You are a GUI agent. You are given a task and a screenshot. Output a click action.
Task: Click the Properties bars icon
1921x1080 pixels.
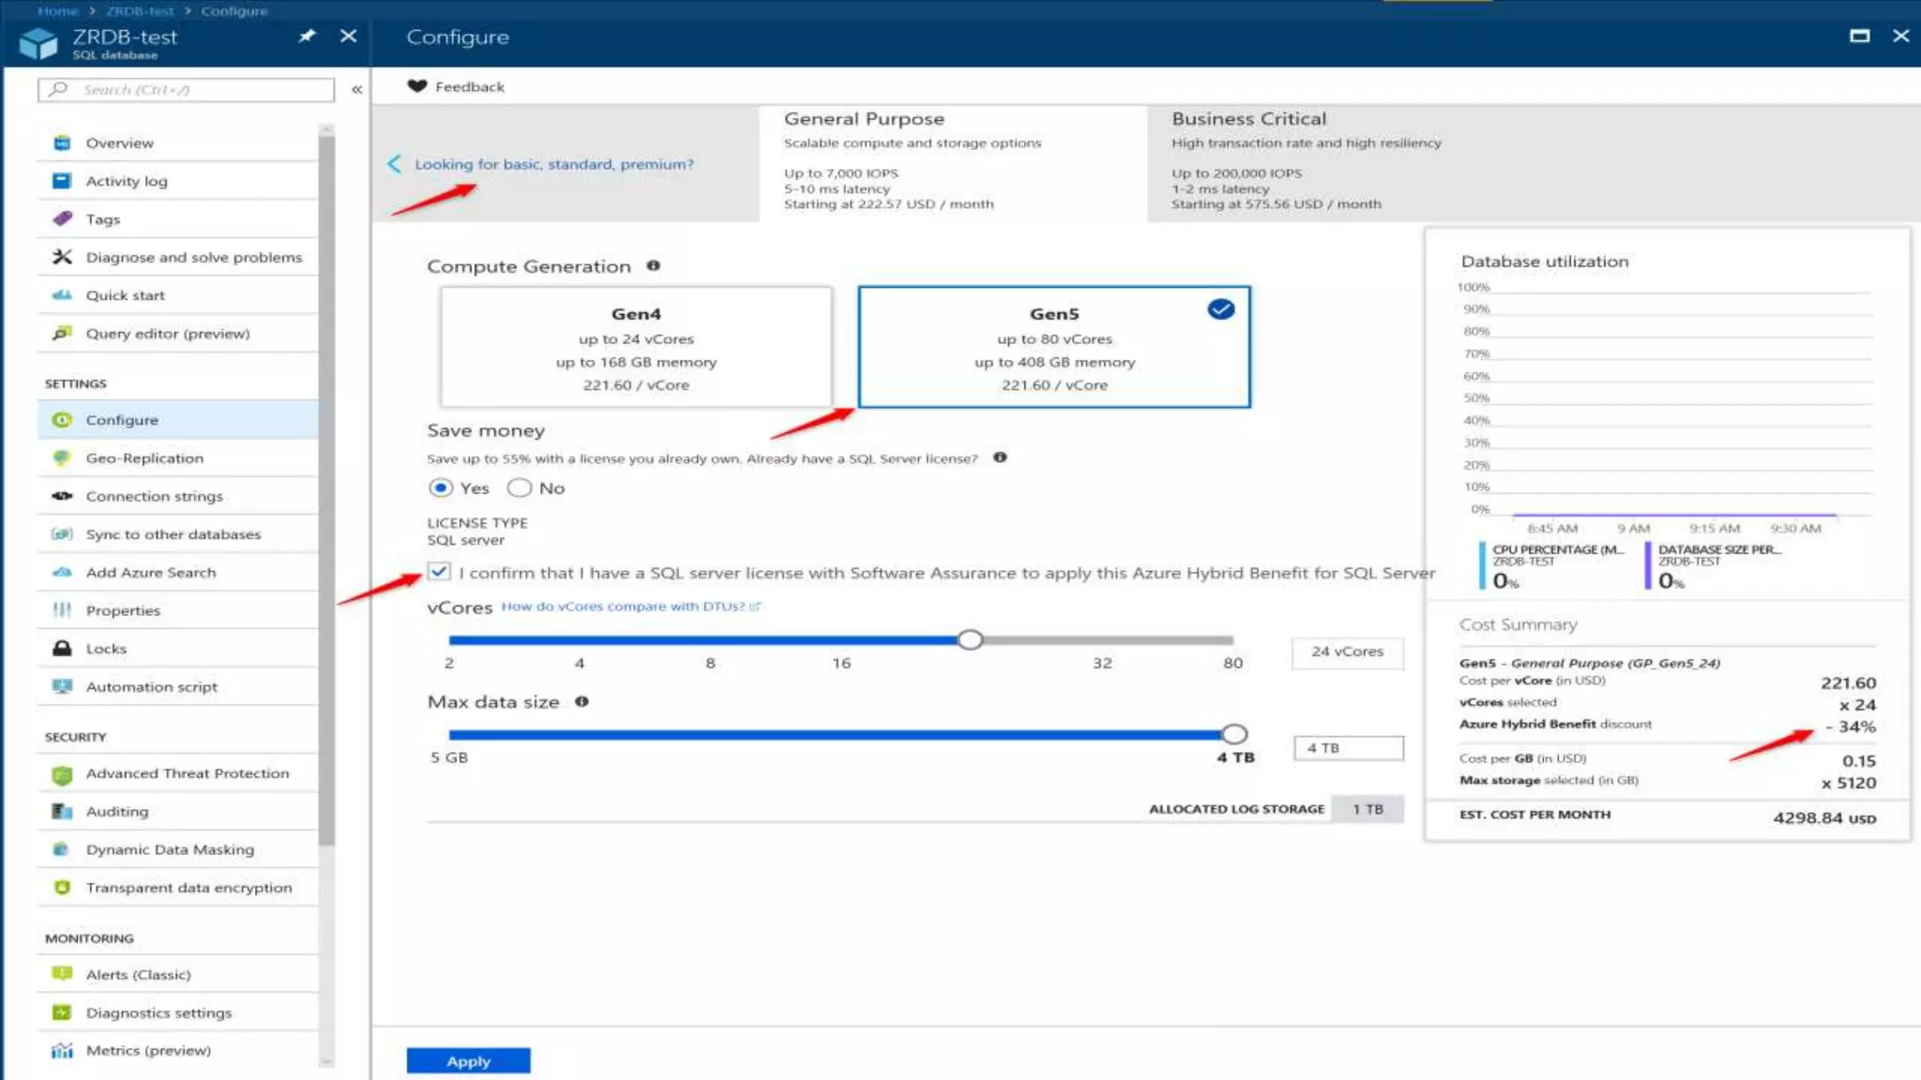(62, 610)
